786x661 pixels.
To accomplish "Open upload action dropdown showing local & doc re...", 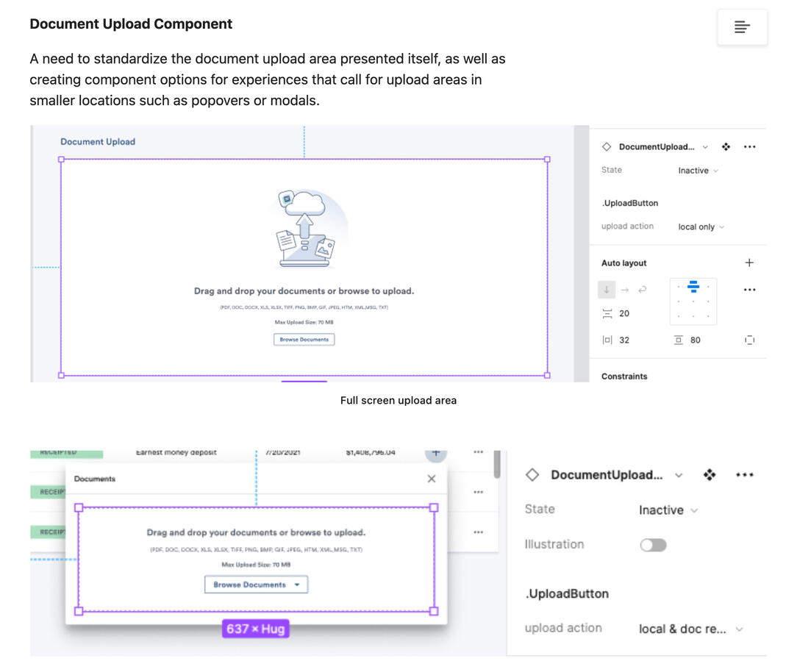I will pyautogui.click(x=690, y=629).
